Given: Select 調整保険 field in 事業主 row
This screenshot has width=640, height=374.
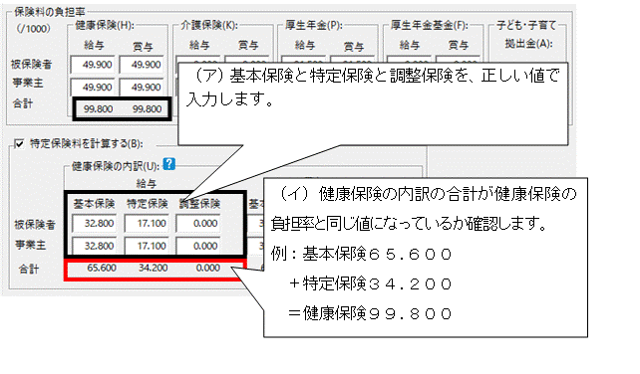Looking at the screenshot, I should click(198, 246).
